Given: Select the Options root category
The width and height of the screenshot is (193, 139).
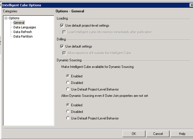Looking at the screenshot, I should tap(14, 18).
